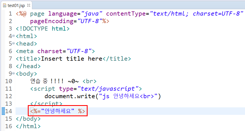
Task: Collapse the html tag fold on line 4
Action: point(13,36)
